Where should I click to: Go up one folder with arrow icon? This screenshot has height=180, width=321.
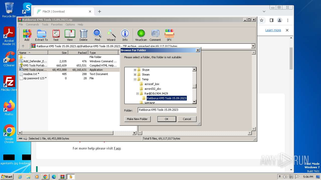pos(23,46)
